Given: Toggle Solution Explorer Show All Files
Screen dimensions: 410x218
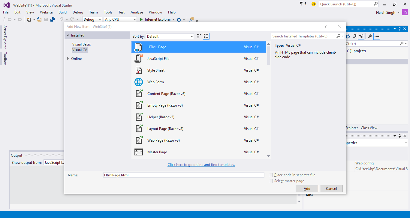Looking at the screenshot, I should click(361, 36).
